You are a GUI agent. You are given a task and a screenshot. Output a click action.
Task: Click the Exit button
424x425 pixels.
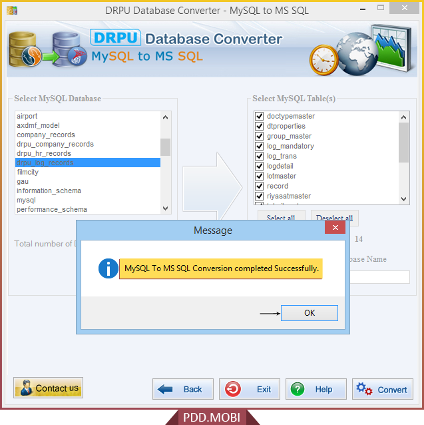pyautogui.click(x=250, y=389)
